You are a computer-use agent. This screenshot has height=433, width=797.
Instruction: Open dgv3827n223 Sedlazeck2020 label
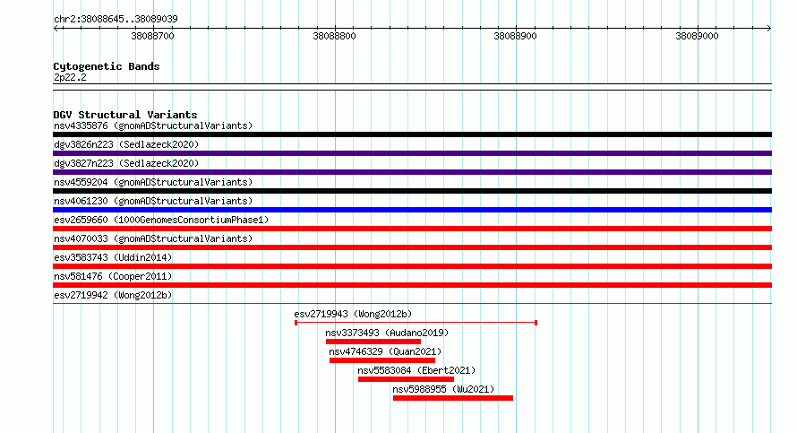coord(126,163)
